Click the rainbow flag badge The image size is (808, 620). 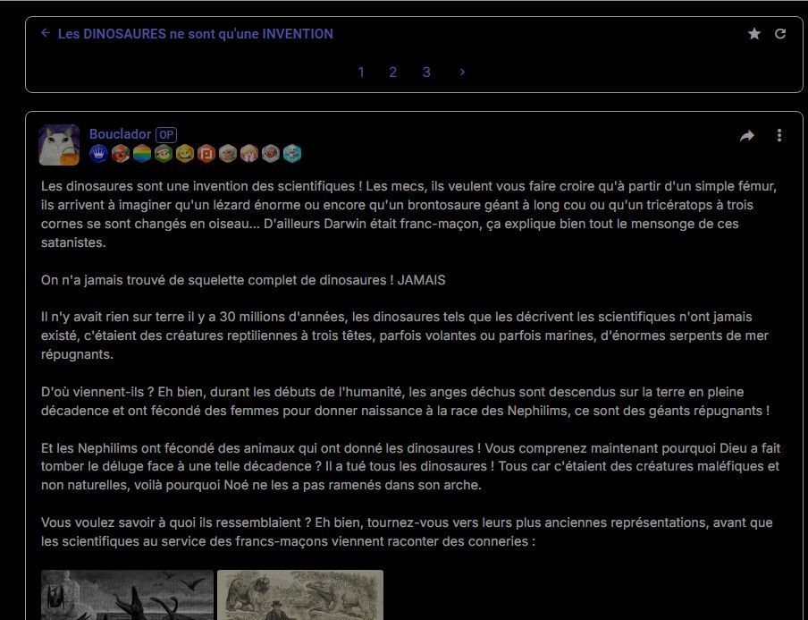tap(142, 154)
